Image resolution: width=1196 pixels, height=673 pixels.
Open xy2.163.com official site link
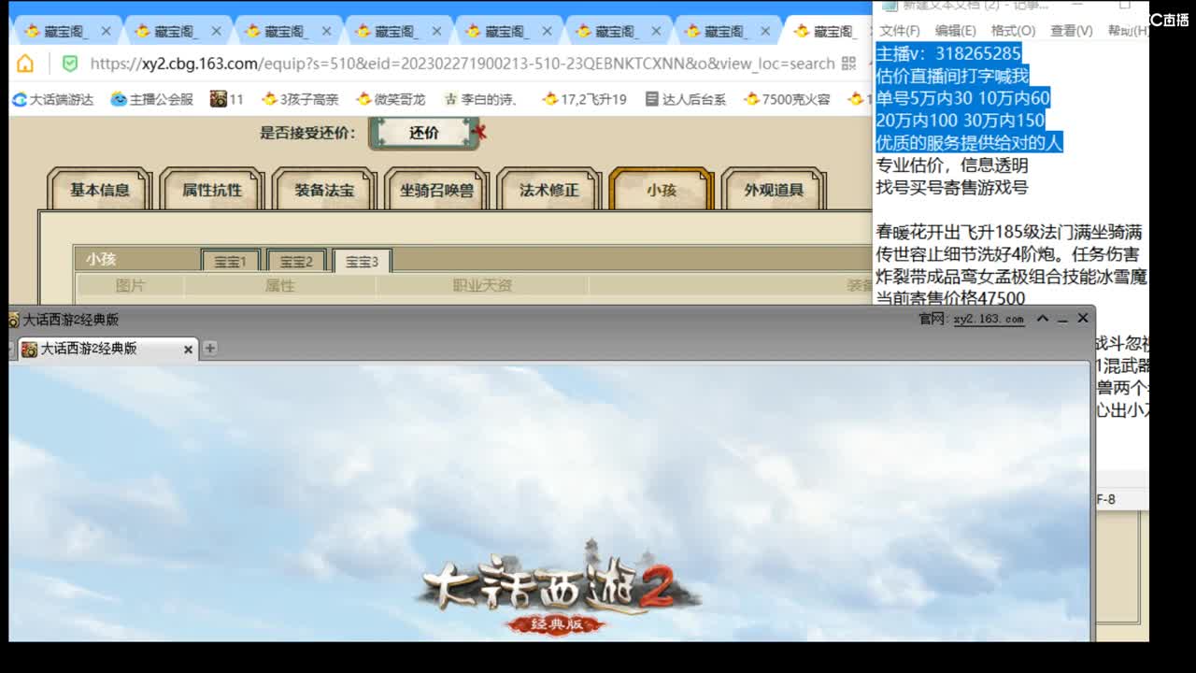[989, 319]
